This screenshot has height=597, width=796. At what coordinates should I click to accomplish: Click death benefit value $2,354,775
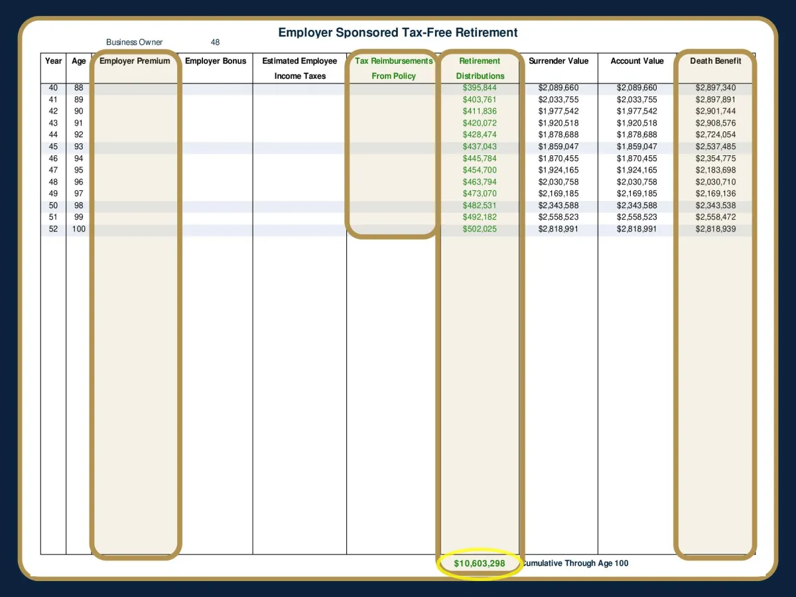click(716, 159)
